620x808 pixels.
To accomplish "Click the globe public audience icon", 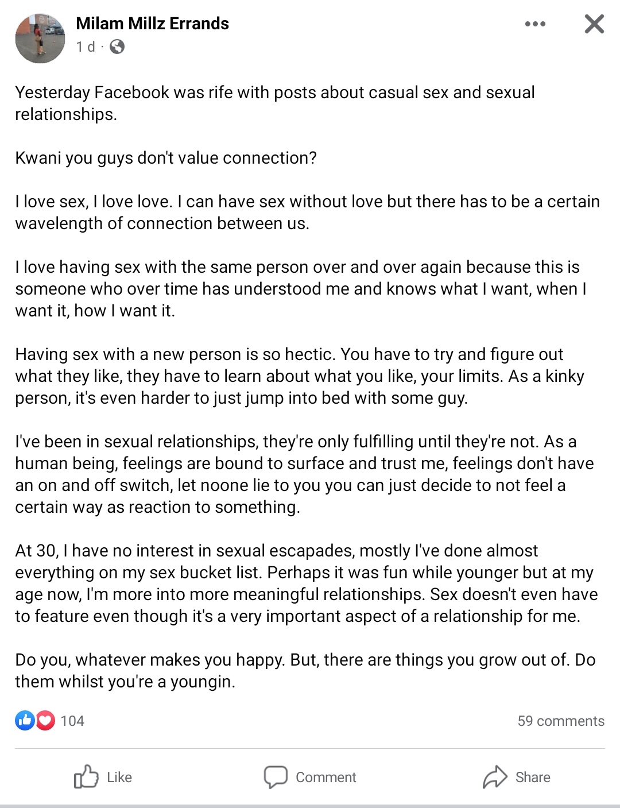I will click(x=117, y=47).
